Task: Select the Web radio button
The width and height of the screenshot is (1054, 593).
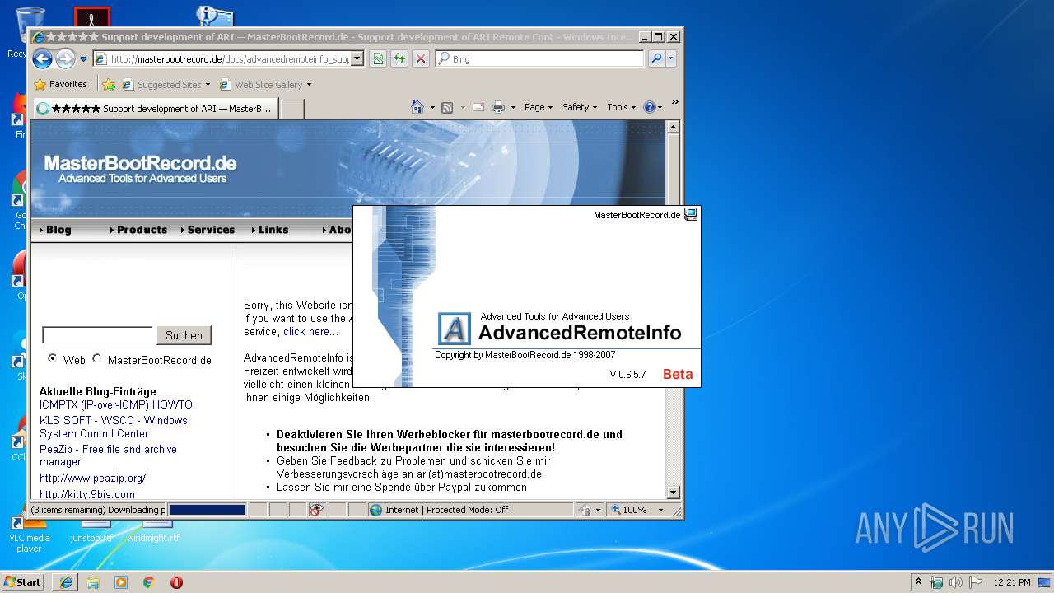Action: [x=53, y=358]
